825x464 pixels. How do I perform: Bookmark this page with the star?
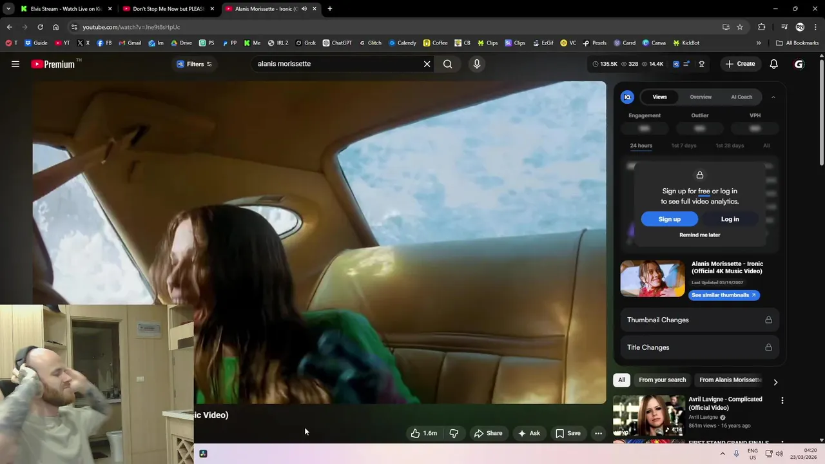point(740,27)
